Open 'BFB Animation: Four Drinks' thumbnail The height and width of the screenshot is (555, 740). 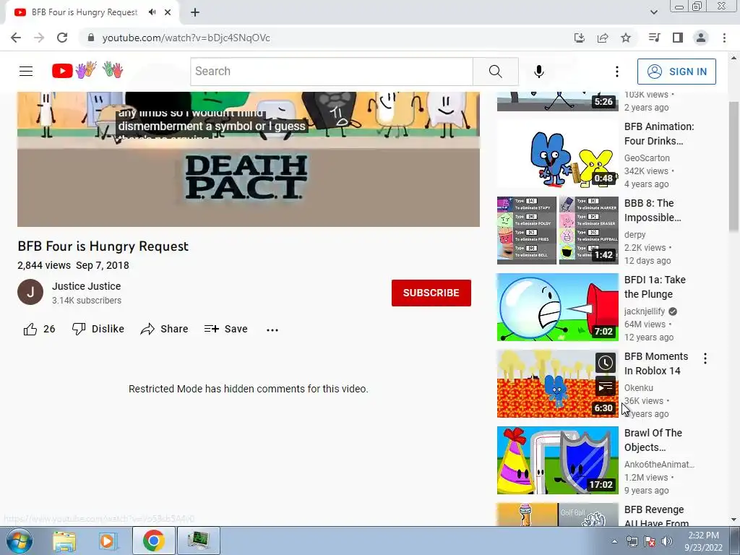tap(557, 154)
